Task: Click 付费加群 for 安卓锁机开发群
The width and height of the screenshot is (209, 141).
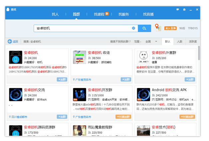Action: [123, 117]
